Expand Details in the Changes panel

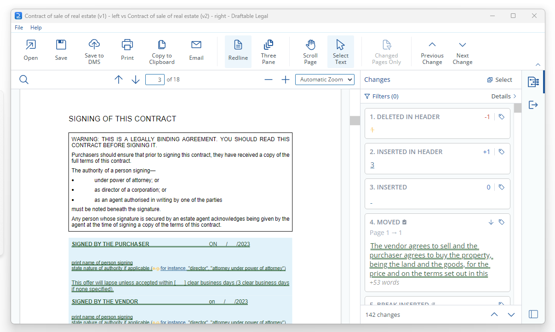pos(504,96)
